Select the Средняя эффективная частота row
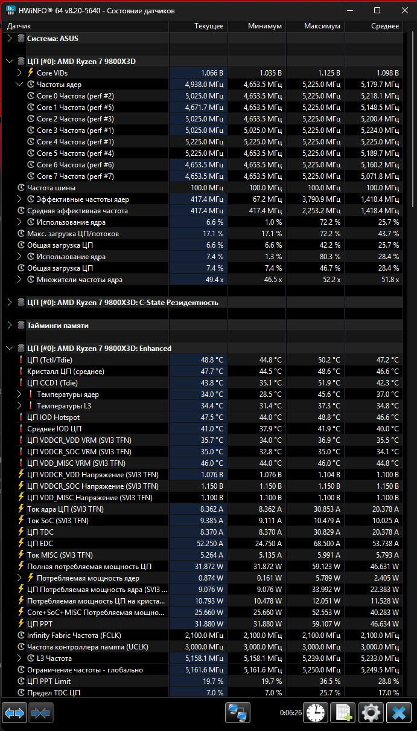 pyautogui.click(x=203, y=211)
